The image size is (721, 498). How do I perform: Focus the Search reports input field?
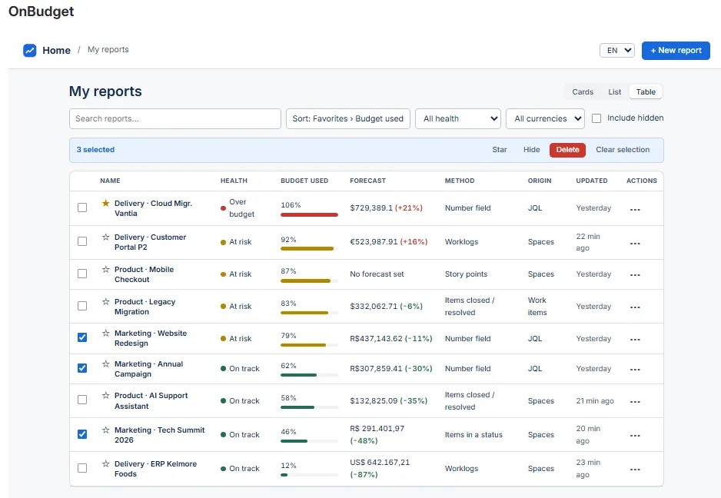coord(175,118)
